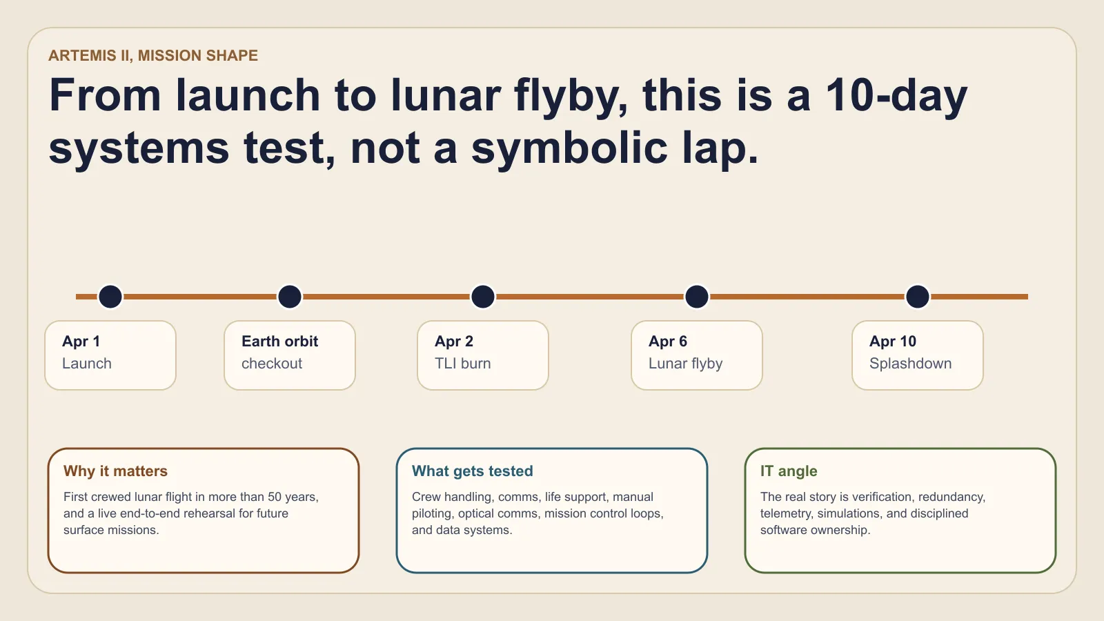
Task: Click the "IT angle" heading
Action: click(x=789, y=471)
